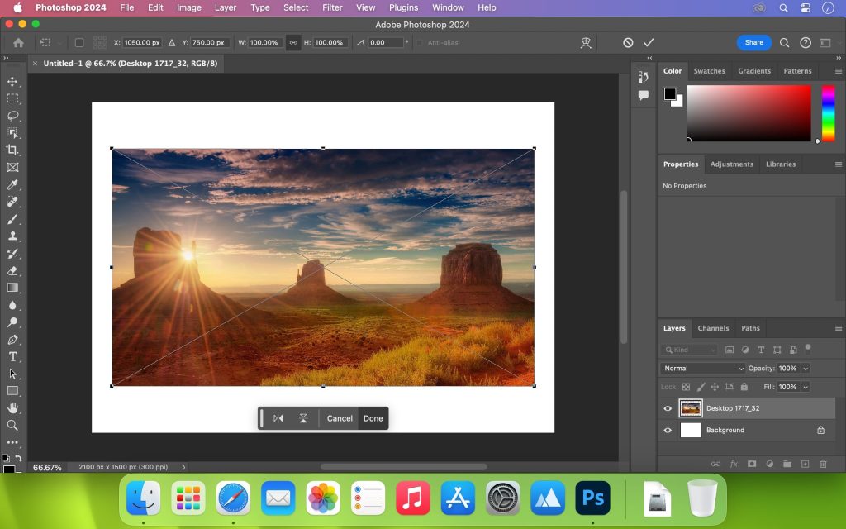The width and height of the screenshot is (846, 529).
Task: Set foreground color in Color panel picker
Action: click(672, 93)
